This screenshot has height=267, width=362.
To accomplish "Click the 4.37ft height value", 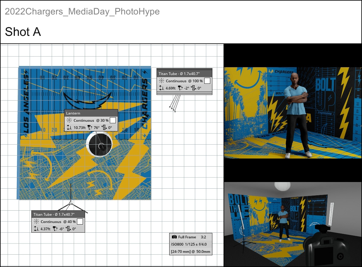I will click(x=46, y=229).
